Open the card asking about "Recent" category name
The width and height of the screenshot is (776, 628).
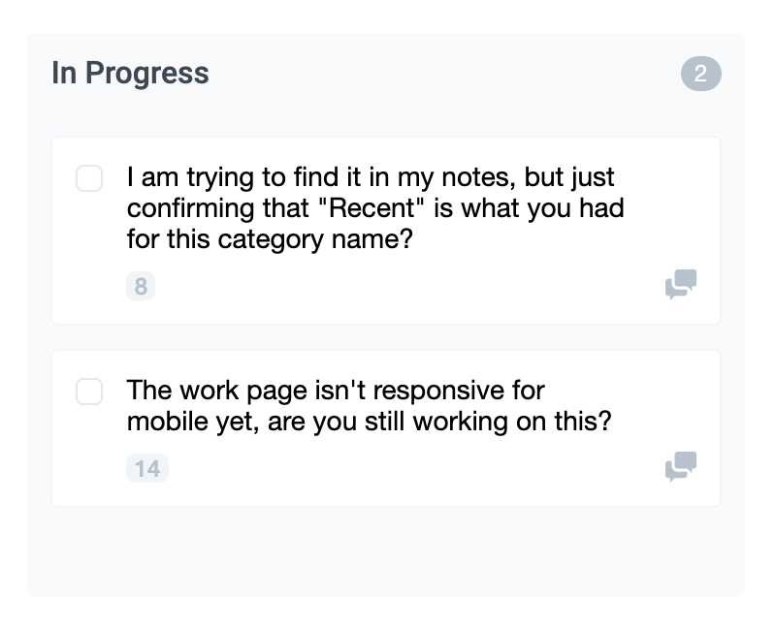[386, 231]
